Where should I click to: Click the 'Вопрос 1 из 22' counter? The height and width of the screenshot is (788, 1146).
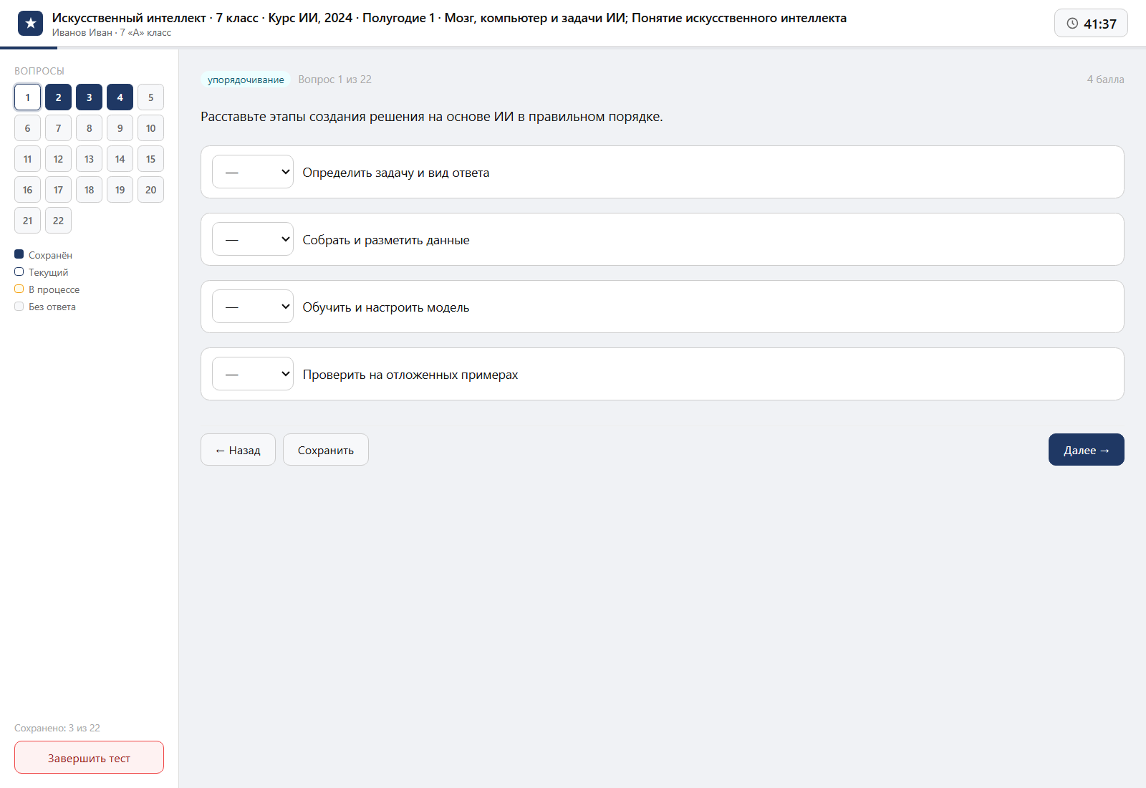click(334, 80)
